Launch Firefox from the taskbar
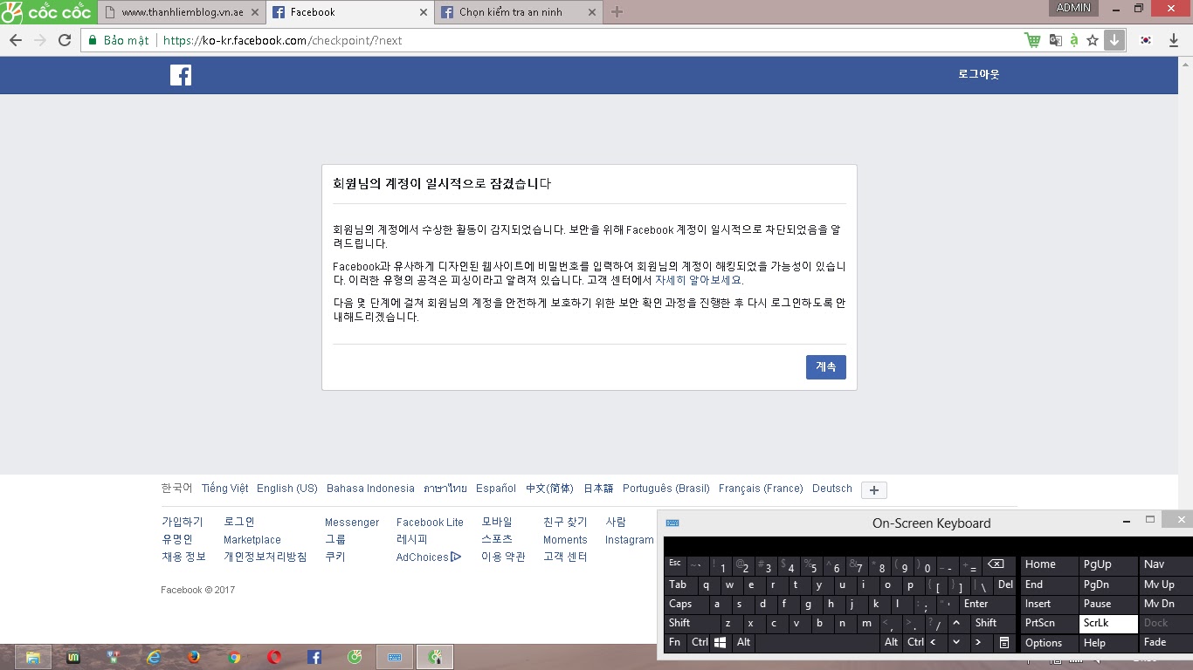 click(x=194, y=657)
